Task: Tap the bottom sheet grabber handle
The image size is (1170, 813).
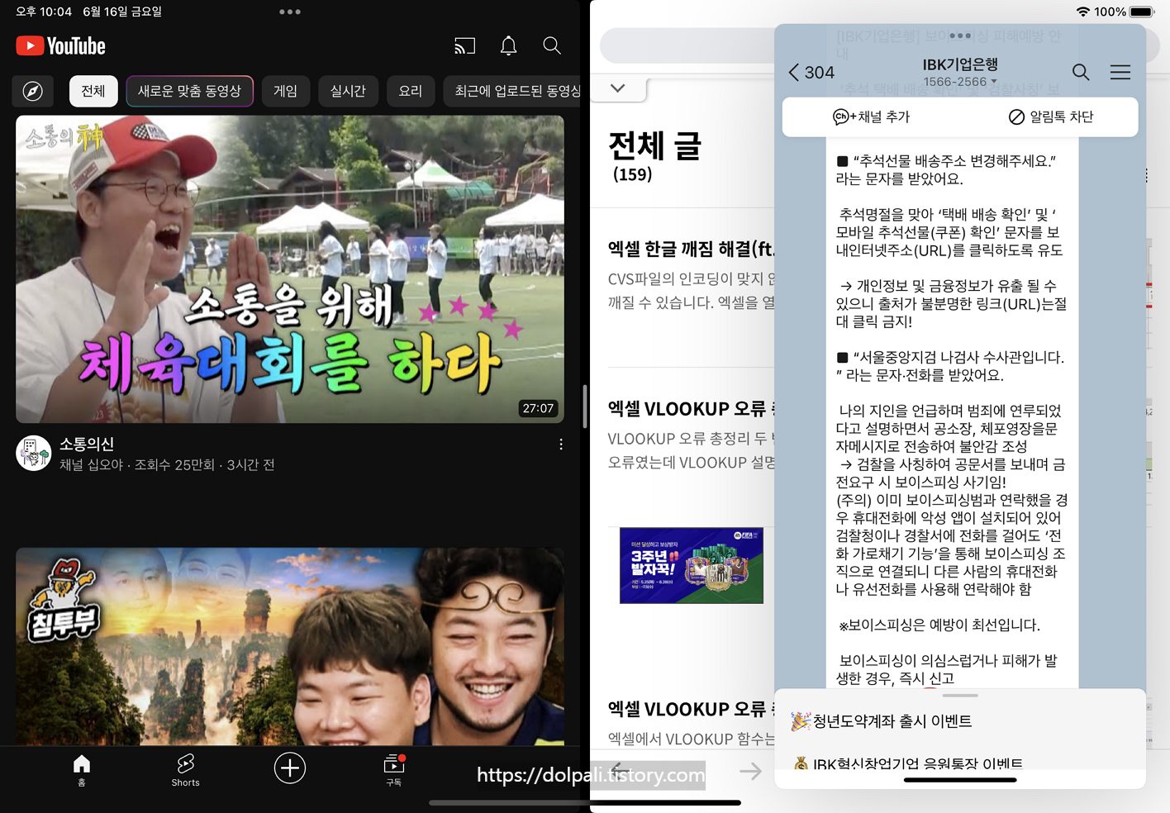Action: point(960,696)
